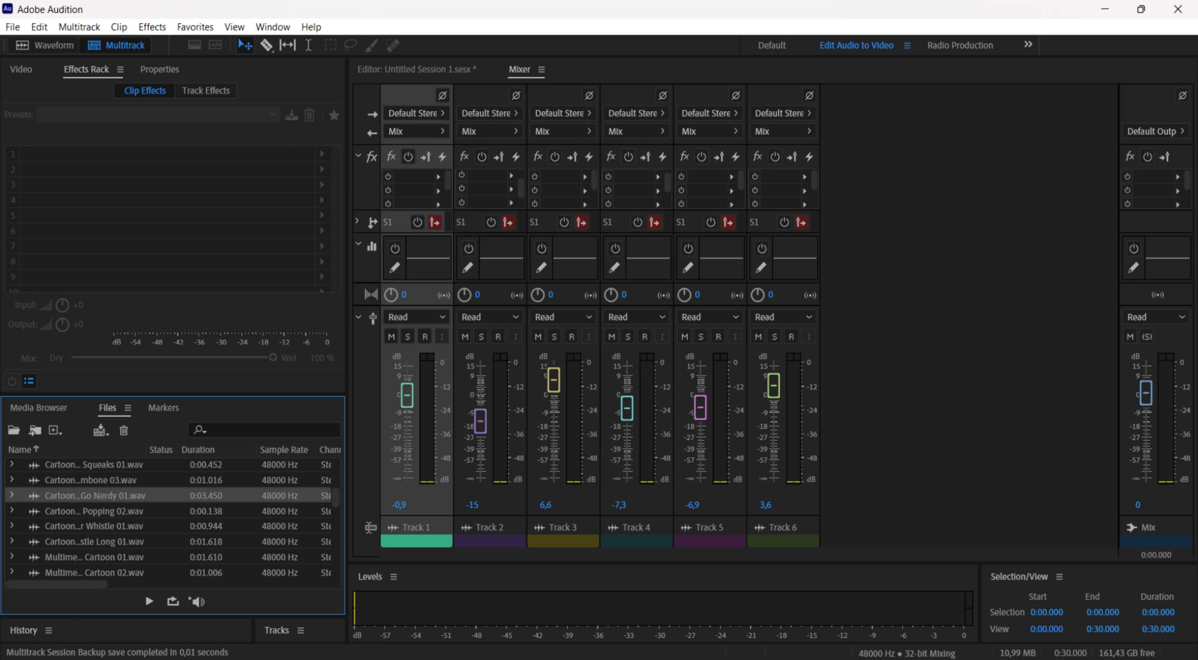1198x660 pixels.
Task: Click the Files panel search field
Action: pos(264,430)
